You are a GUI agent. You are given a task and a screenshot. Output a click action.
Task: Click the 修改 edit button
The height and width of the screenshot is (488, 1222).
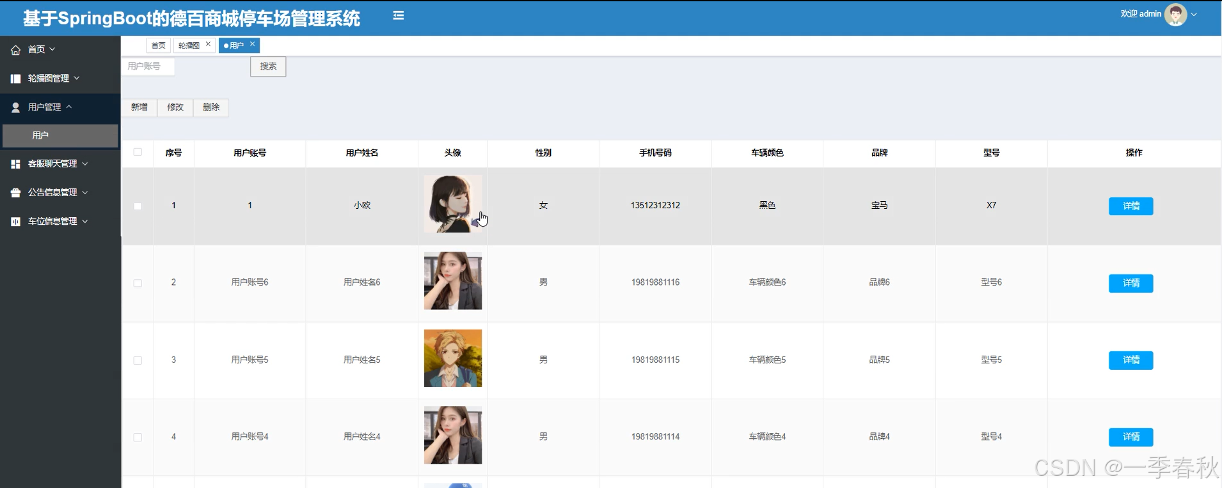click(x=175, y=107)
